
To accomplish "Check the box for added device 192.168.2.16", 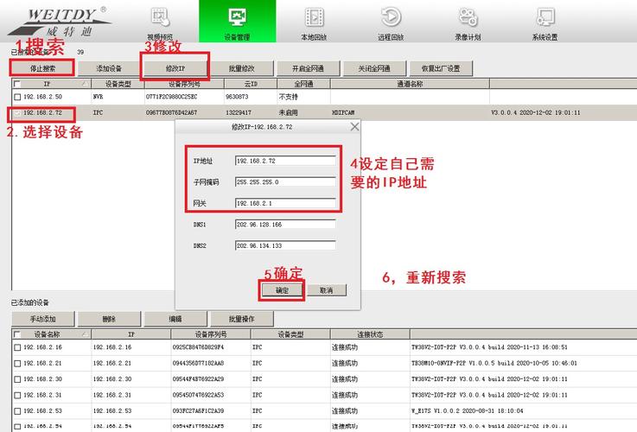I will tap(17, 347).
